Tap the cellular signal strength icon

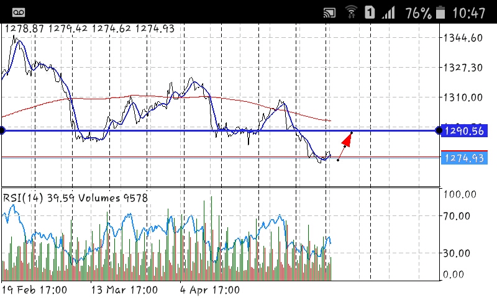[x=388, y=12]
